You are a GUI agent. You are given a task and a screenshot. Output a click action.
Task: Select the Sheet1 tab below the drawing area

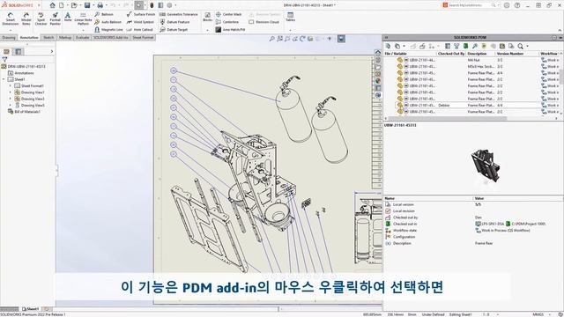click(x=31, y=309)
